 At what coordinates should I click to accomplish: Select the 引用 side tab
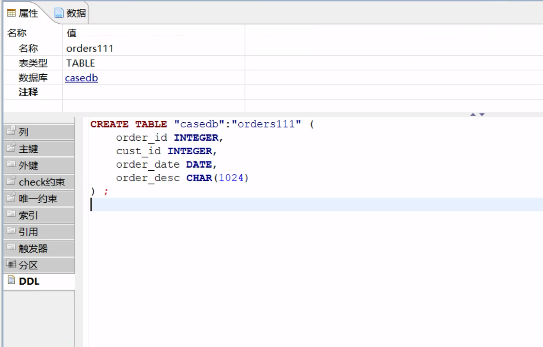point(39,232)
